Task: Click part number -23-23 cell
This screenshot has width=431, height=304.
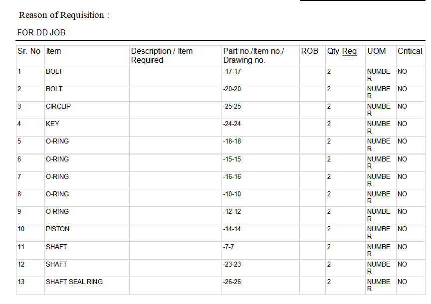Action: (232, 265)
